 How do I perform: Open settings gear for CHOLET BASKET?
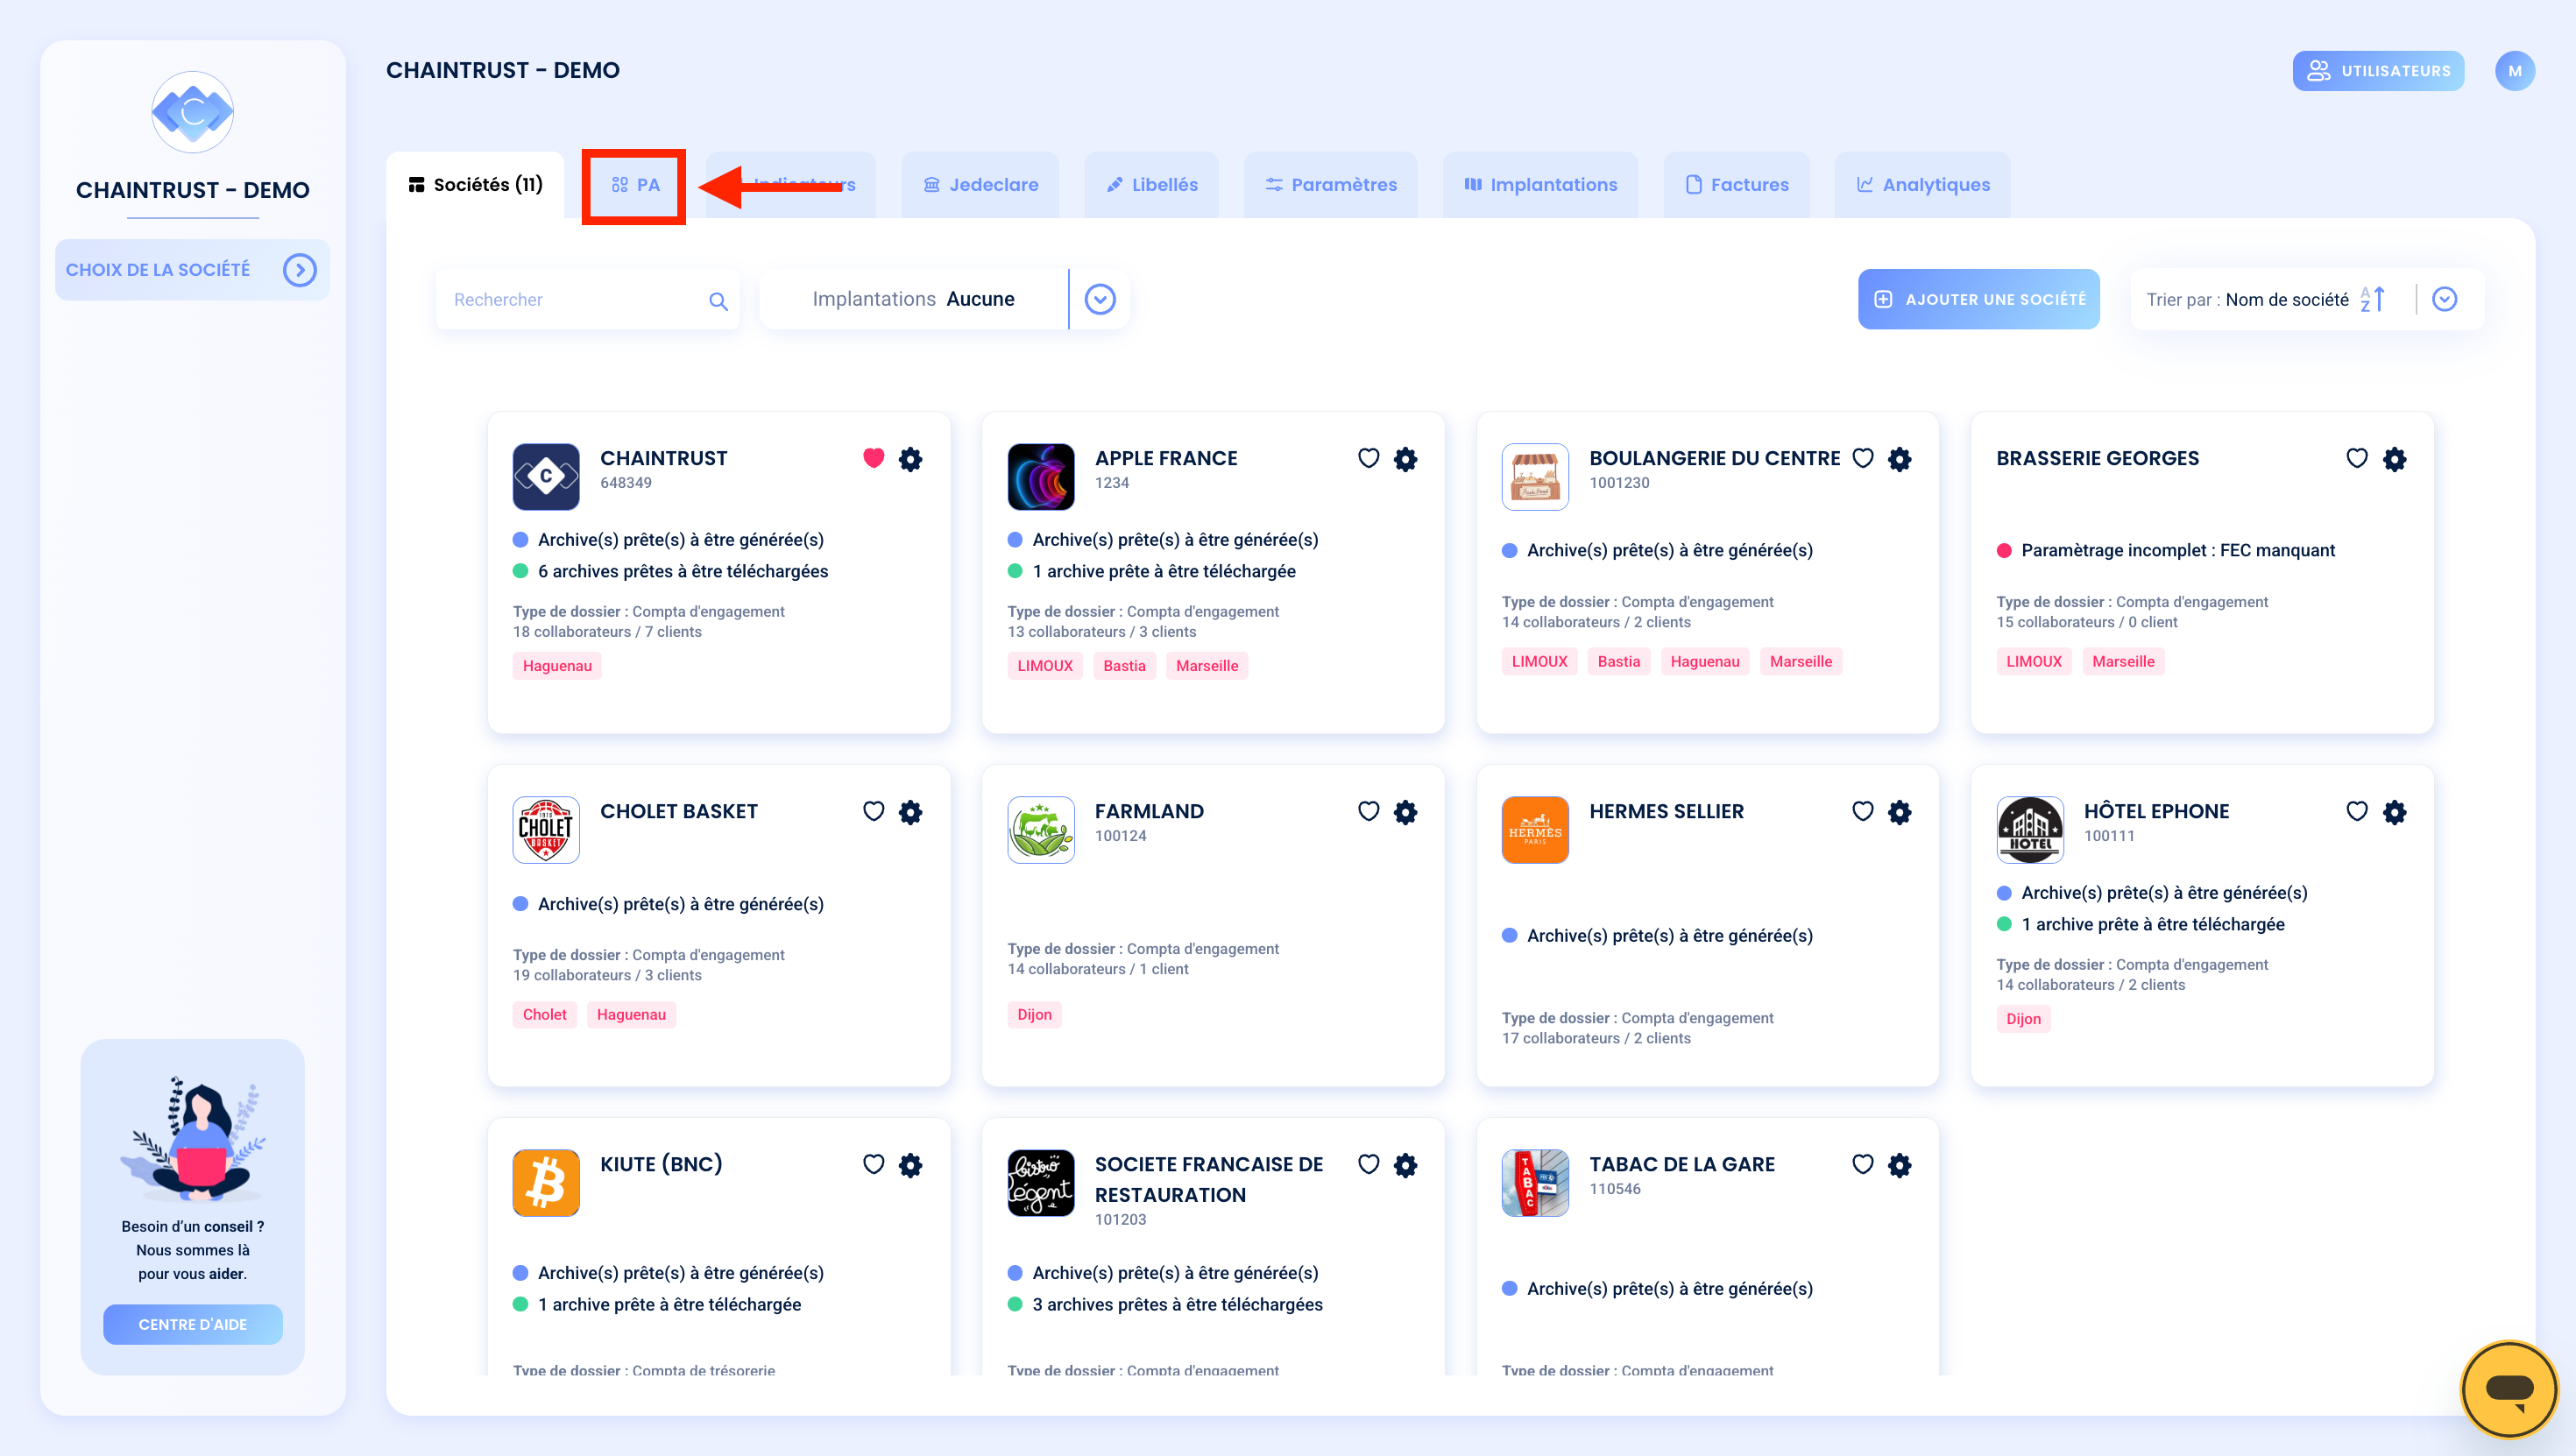tap(910, 812)
